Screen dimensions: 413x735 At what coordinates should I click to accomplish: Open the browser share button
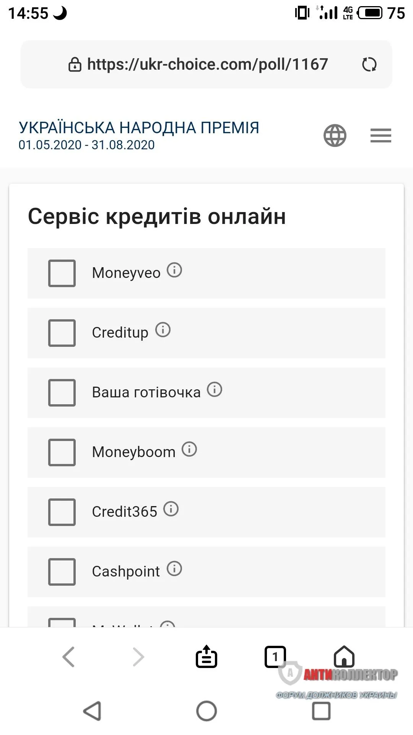point(206,657)
